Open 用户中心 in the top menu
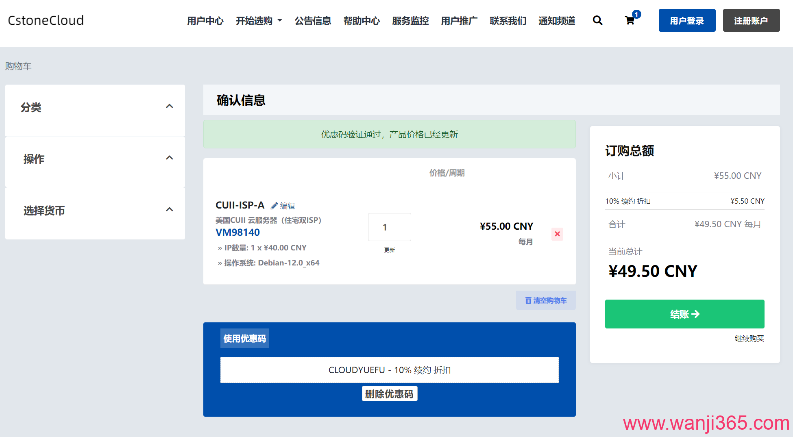 (205, 21)
